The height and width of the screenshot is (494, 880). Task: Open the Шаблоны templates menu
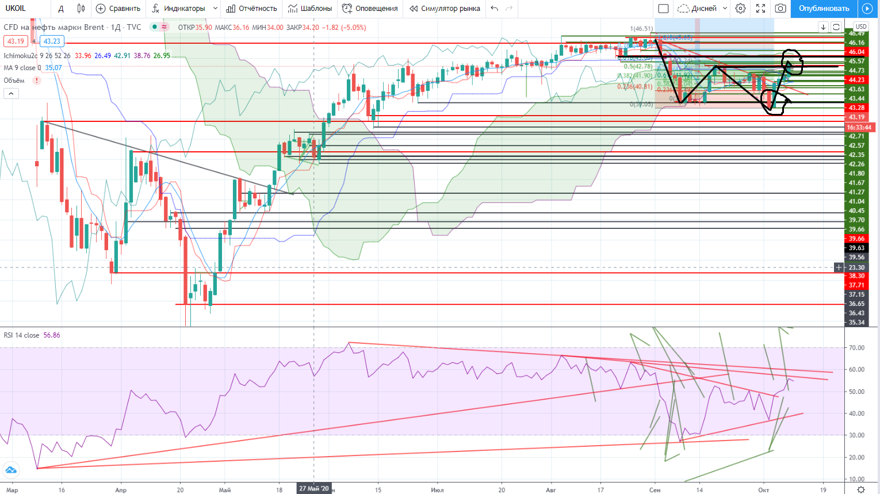point(310,9)
